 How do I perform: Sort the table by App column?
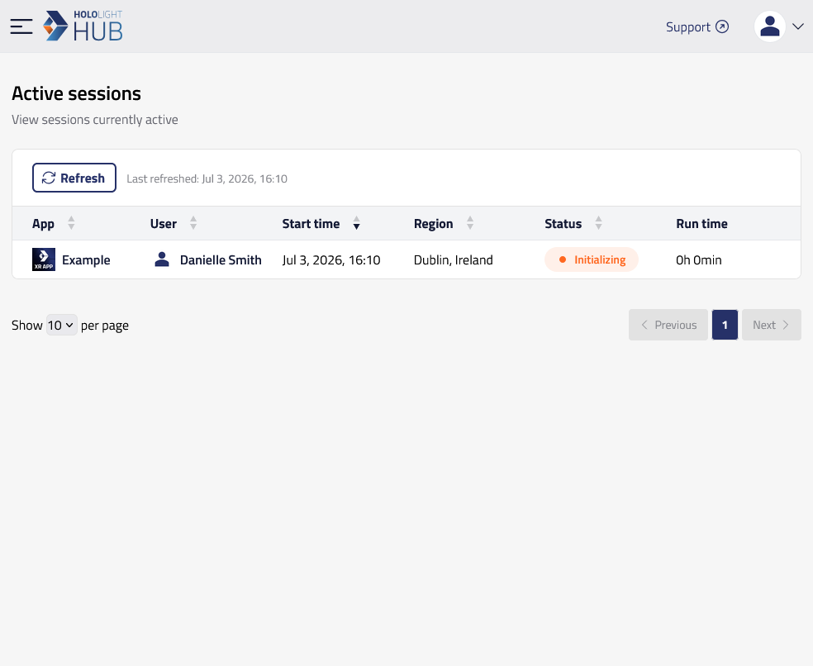[71, 223]
